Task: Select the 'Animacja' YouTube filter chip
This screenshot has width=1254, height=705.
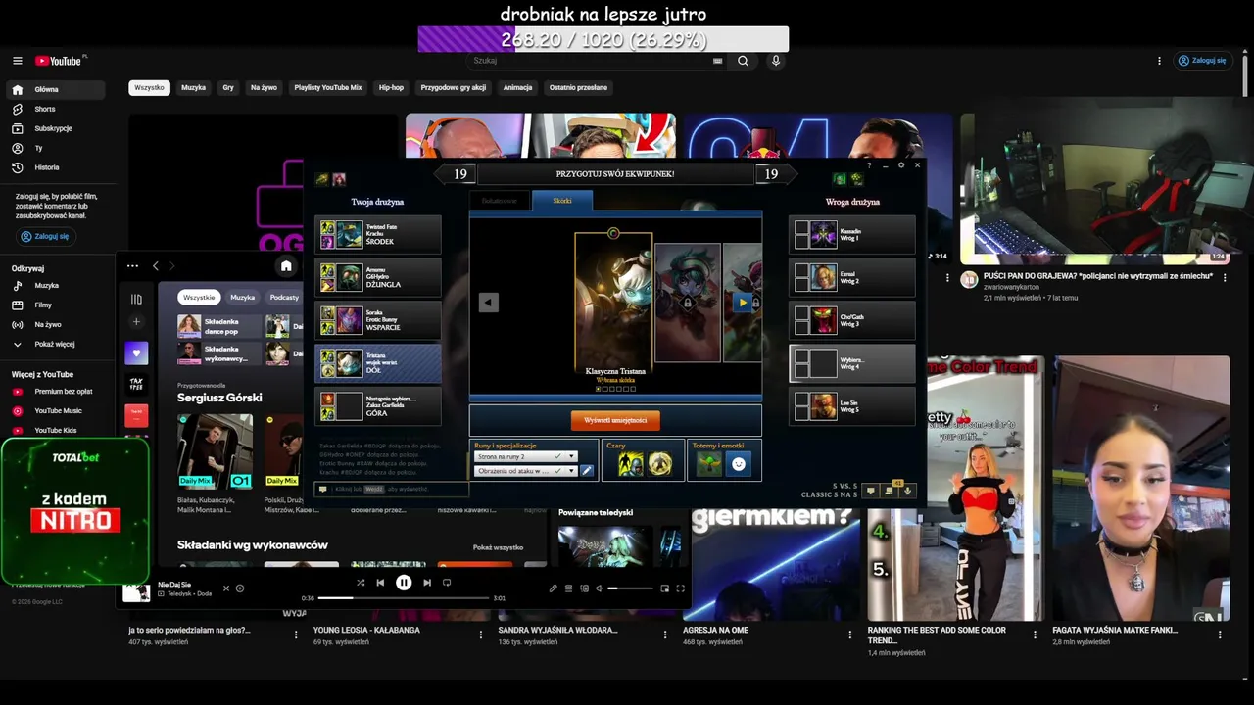Action: coord(517,88)
